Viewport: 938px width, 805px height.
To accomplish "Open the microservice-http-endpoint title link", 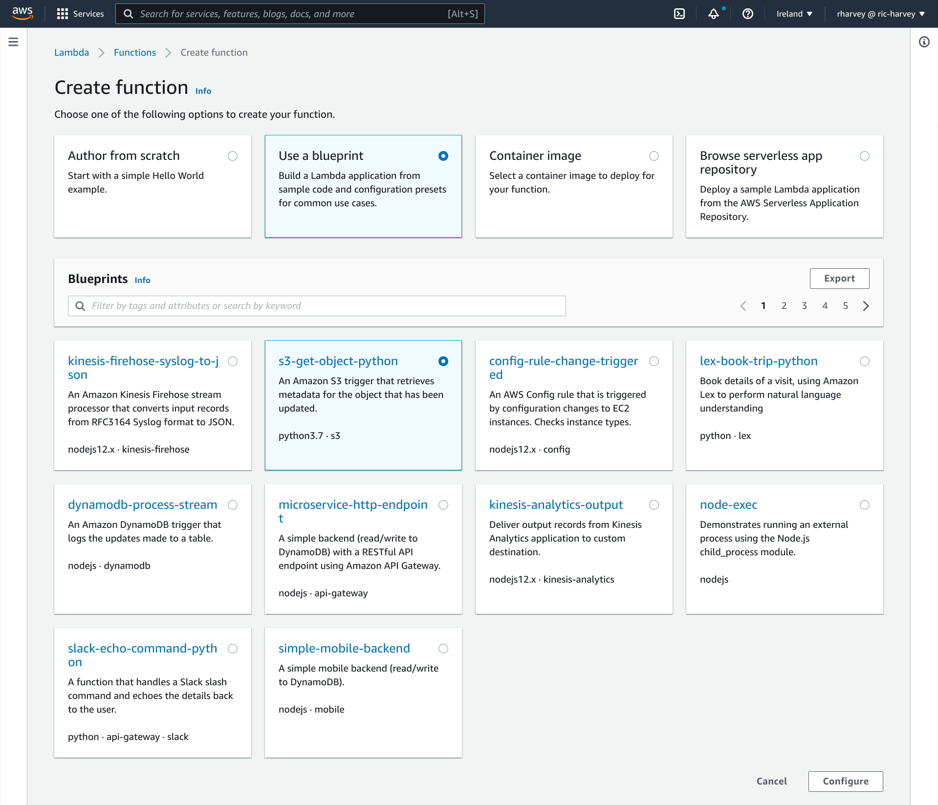I will (353, 511).
